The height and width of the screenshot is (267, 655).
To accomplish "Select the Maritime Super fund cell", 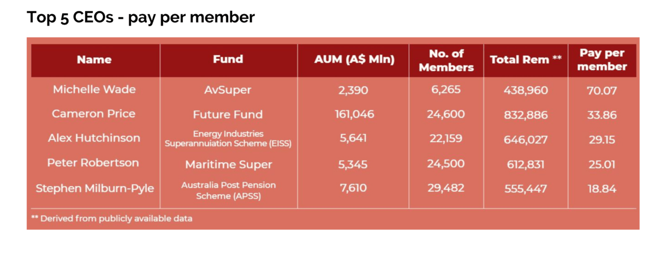I will [228, 164].
